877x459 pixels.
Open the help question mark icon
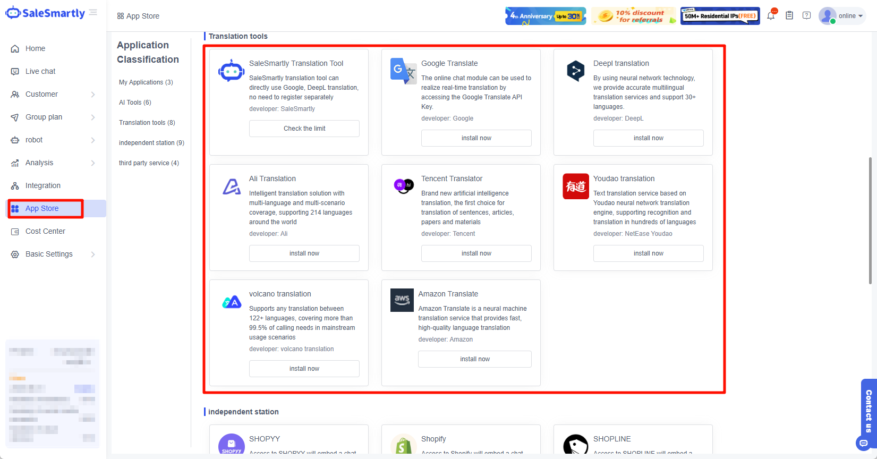pyautogui.click(x=806, y=16)
